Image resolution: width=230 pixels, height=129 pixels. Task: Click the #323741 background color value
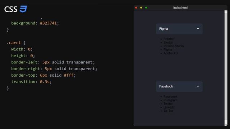48,23
